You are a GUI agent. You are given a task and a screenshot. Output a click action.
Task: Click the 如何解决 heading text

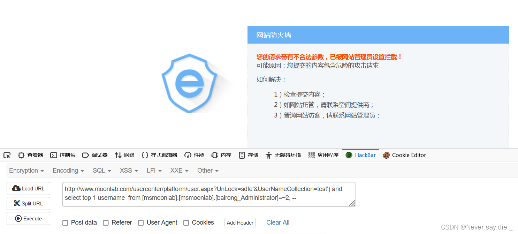point(271,80)
